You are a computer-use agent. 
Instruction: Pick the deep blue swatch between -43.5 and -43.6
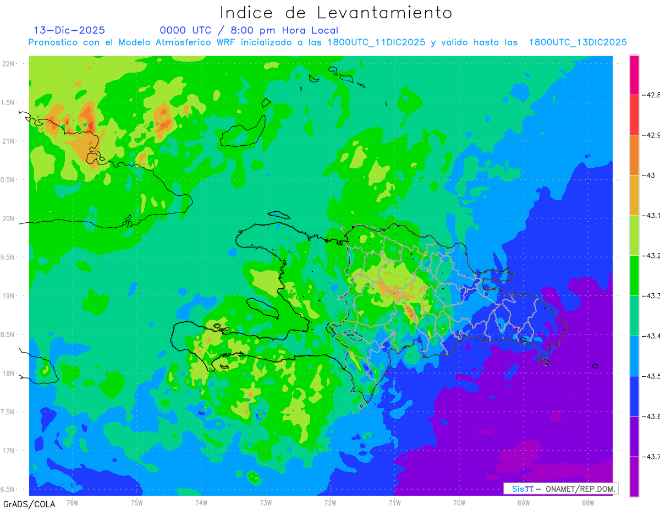point(634,396)
